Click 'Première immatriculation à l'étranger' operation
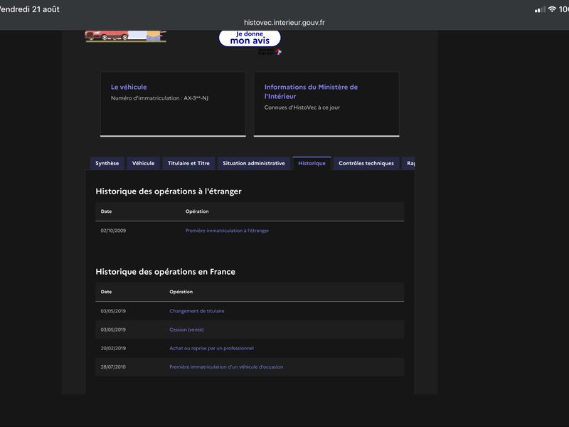569x427 pixels. click(227, 231)
